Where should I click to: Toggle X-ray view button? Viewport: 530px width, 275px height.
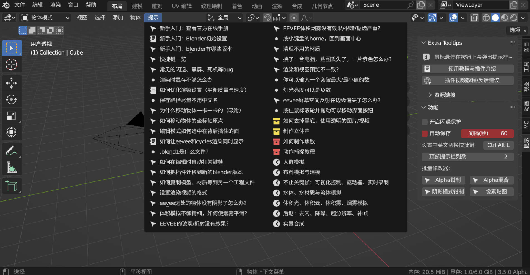474,18
